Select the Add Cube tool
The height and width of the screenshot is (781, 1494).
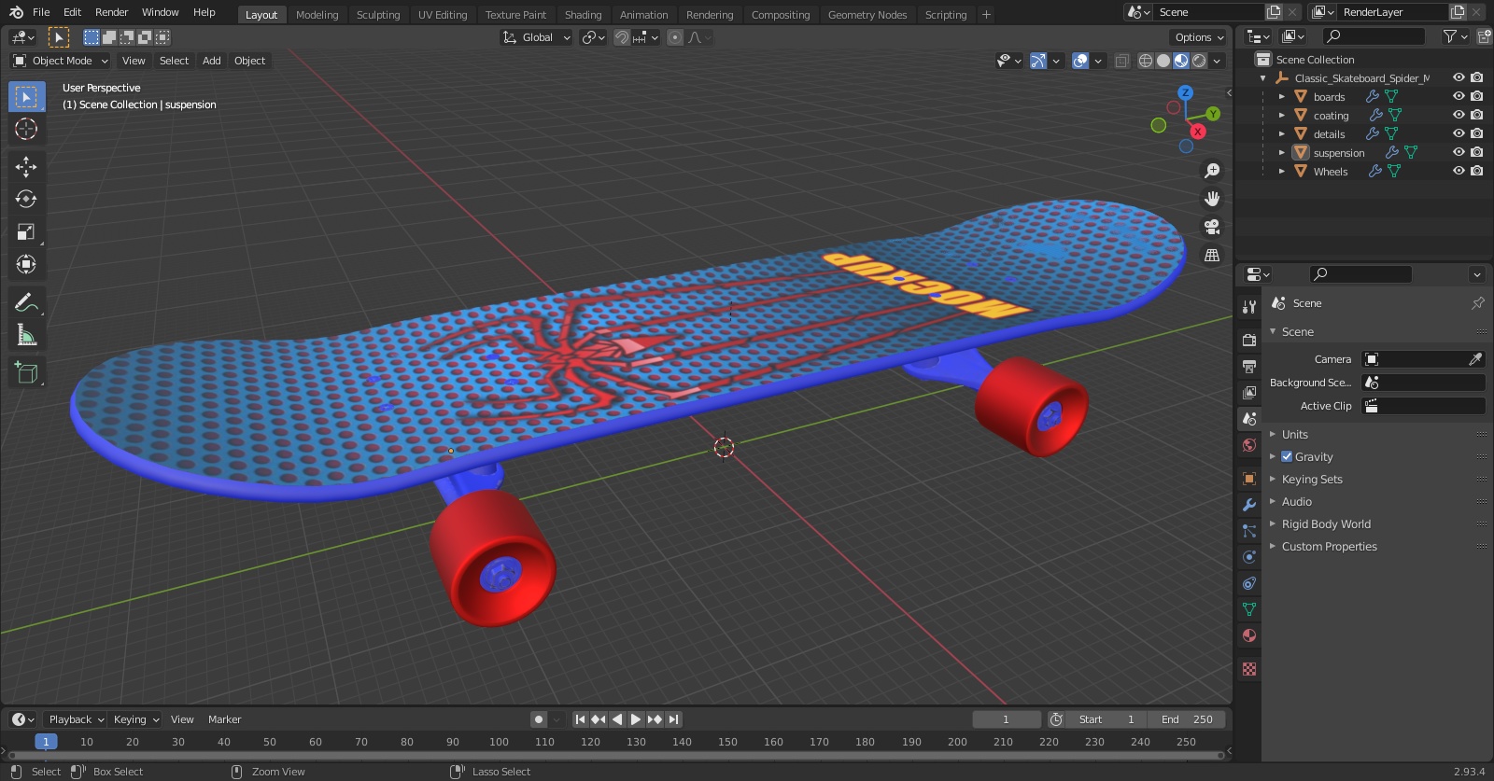click(26, 372)
